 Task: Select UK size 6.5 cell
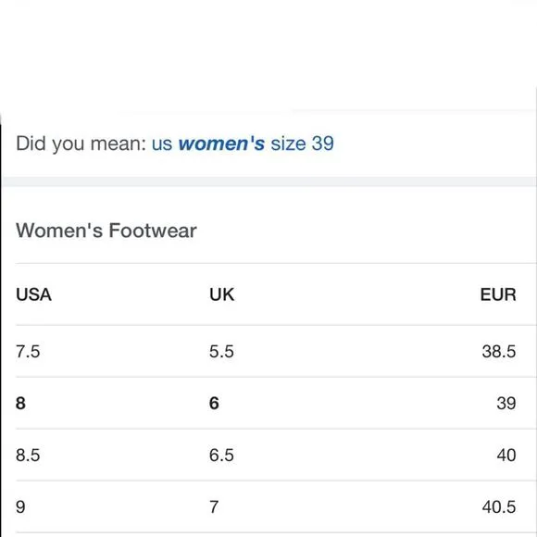221,456
